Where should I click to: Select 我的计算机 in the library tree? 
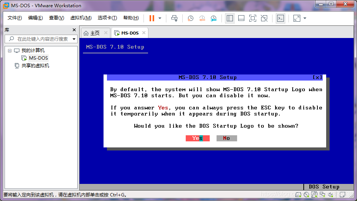pos(33,51)
